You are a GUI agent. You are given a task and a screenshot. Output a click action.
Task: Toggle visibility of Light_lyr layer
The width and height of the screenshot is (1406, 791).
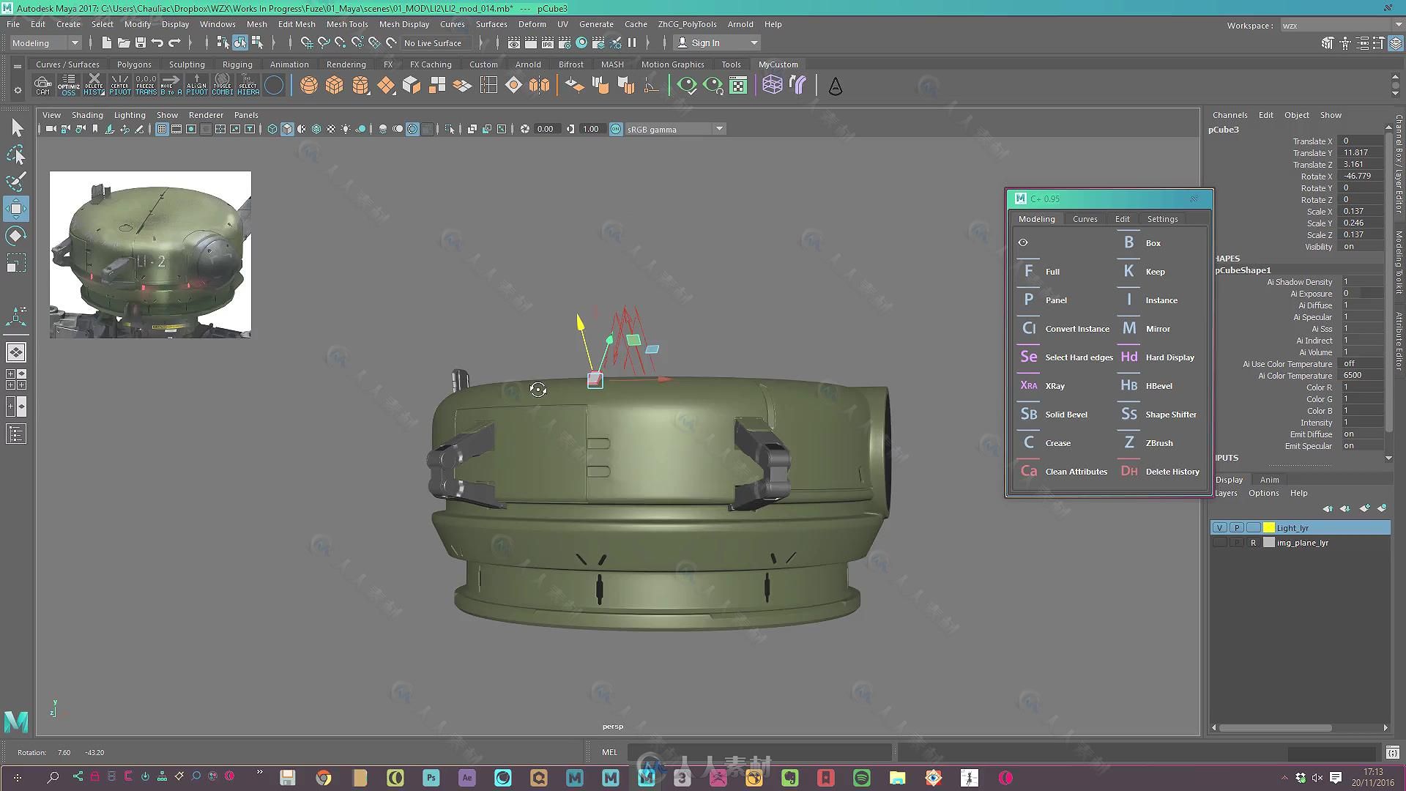(x=1219, y=527)
